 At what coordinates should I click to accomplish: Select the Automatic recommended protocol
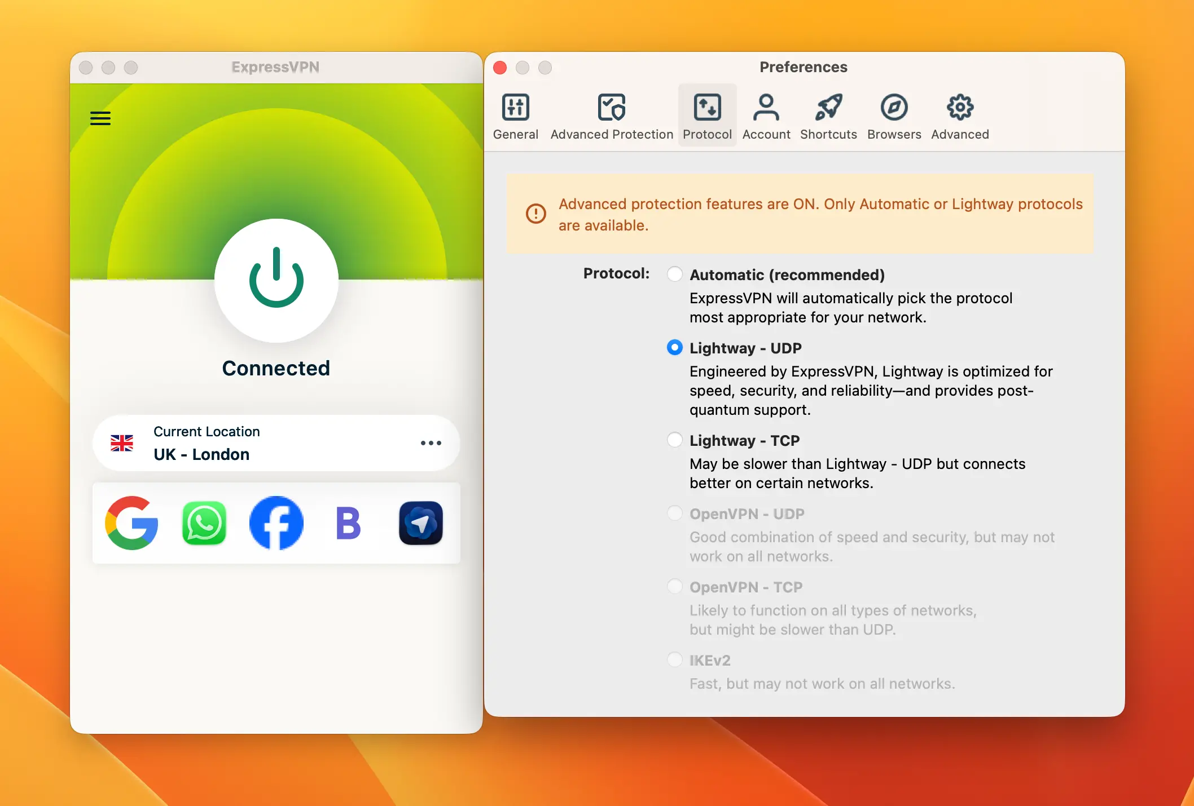pos(674,274)
